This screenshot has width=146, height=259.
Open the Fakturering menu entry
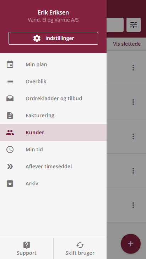(53, 116)
